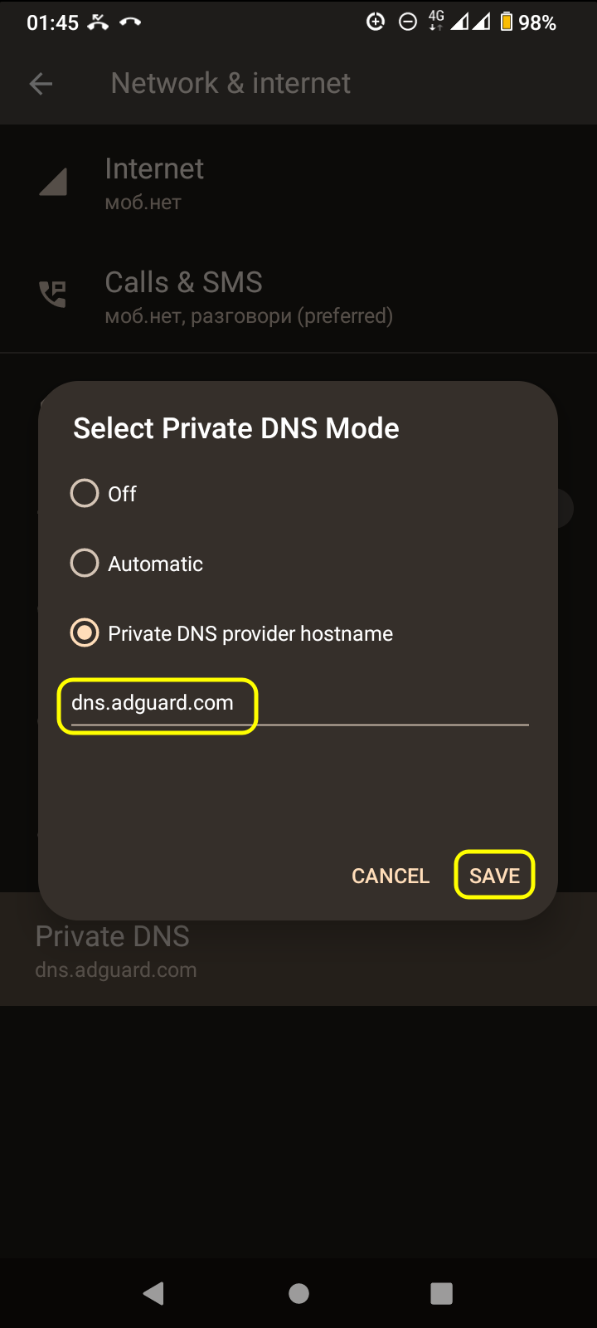The height and width of the screenshot is (1328, 597).
Task: Tap the 4G network indicator
Action: tap(436, 21)
